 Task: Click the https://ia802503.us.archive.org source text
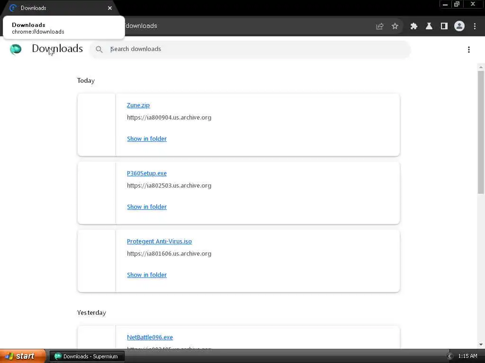point(169,185)
